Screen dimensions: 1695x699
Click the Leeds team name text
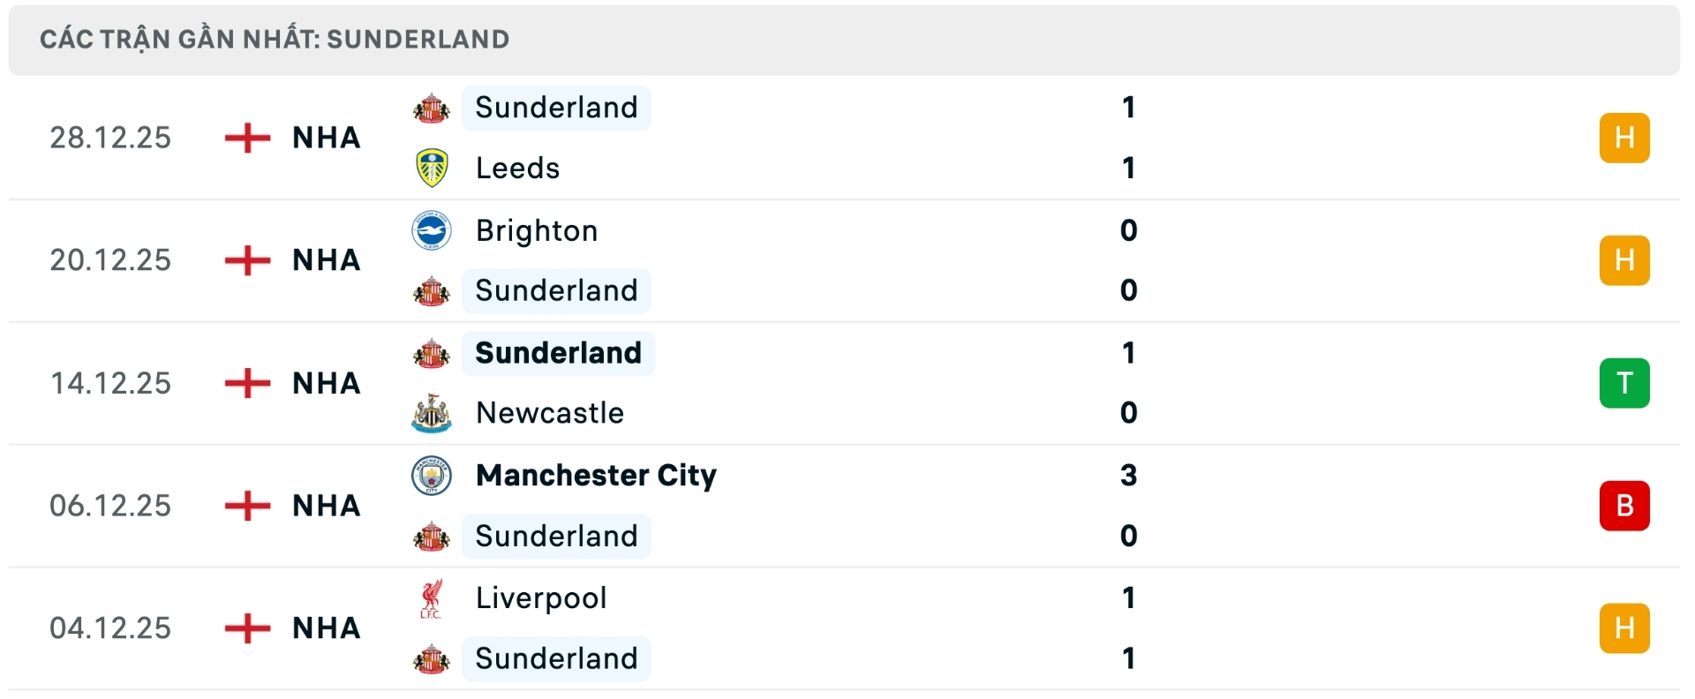(516, 168)
